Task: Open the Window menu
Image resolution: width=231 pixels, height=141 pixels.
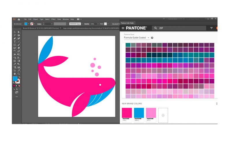Action: [66, 19]
